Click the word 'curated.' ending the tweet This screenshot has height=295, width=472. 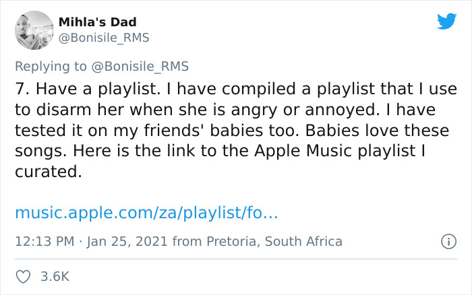click(x=48, y=172)
